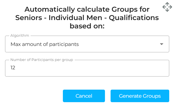Screen dimensions: 174x108
Task: Click the value 12 in participants field
Action: (x=13, y=68)
